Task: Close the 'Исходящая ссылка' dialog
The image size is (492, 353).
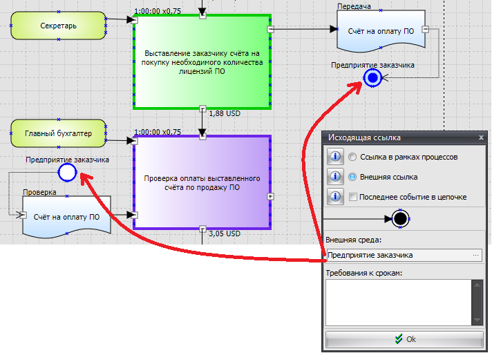Action: (480, 138)
